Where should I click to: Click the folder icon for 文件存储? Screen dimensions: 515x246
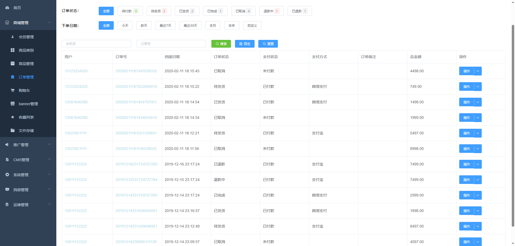13,131
